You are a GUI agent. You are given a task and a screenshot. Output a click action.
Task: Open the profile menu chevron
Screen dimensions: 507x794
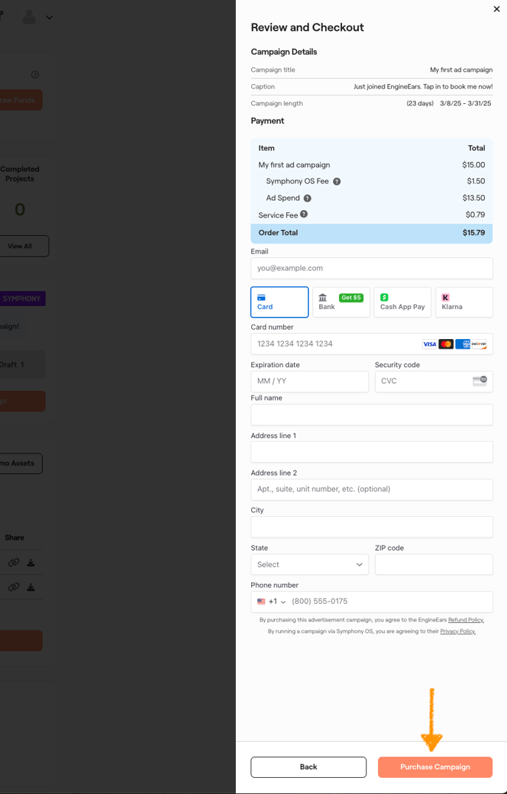(49, 17)
